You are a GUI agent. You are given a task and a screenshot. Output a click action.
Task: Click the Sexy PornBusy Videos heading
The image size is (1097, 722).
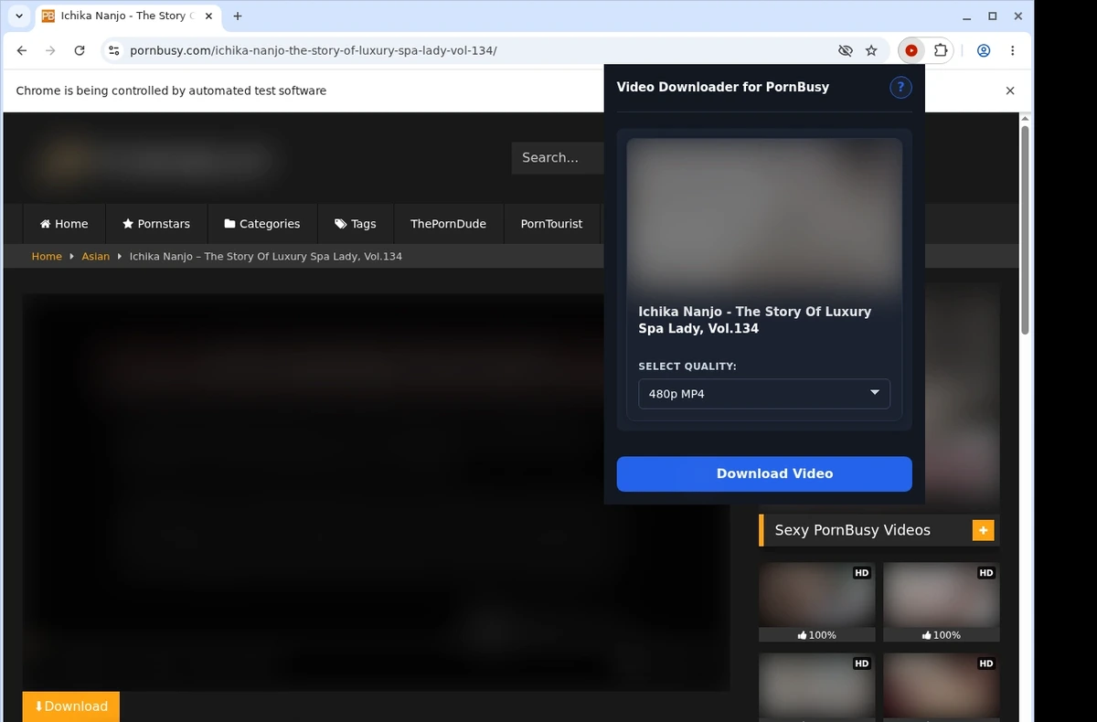click(853, 530)
